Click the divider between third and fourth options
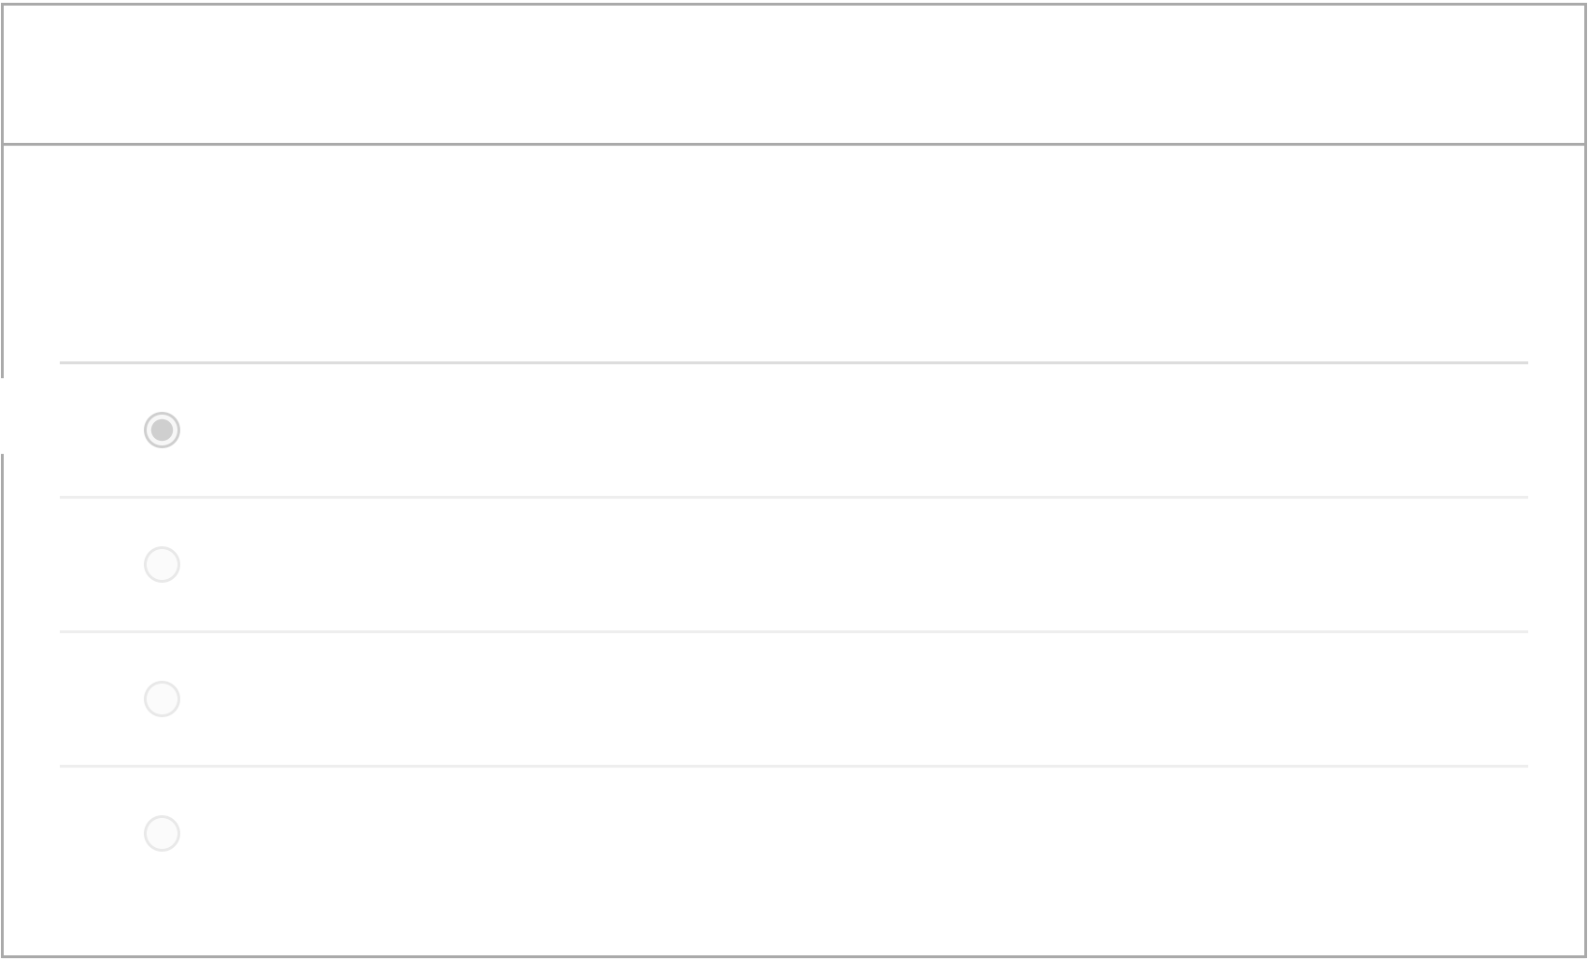The width and height of the screenshot is (1588, 960). click(x=794, y=766)
